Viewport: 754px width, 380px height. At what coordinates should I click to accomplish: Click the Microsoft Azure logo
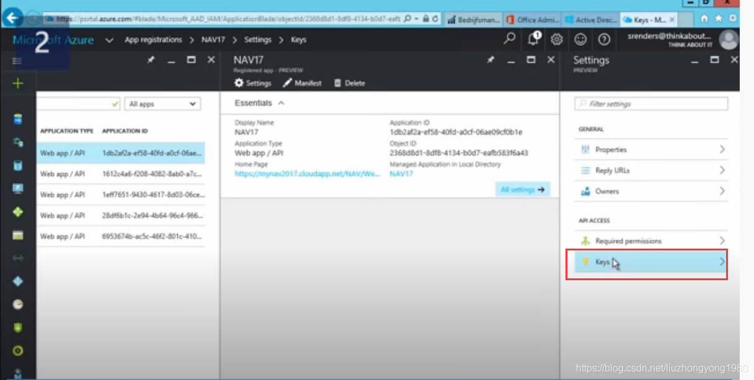tap(53, 40)
